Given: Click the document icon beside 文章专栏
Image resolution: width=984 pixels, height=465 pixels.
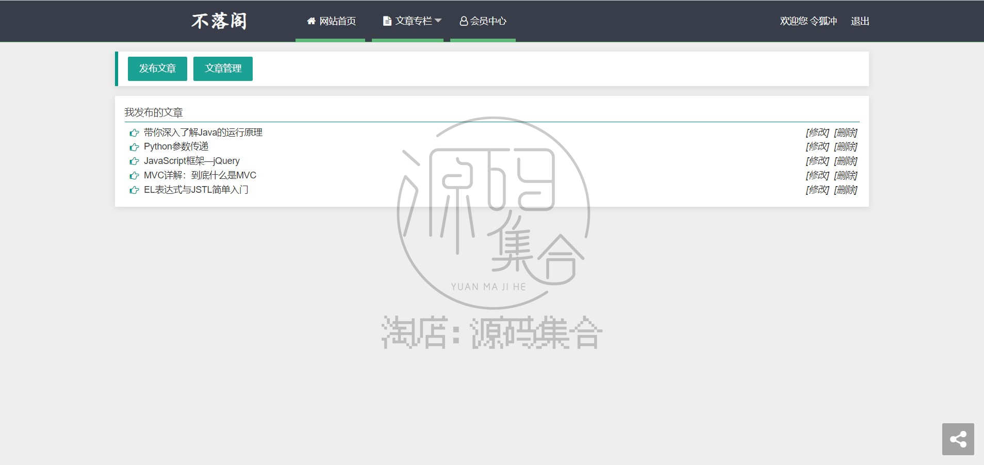Looking at the screenshot, I should (x=387, y=21).
